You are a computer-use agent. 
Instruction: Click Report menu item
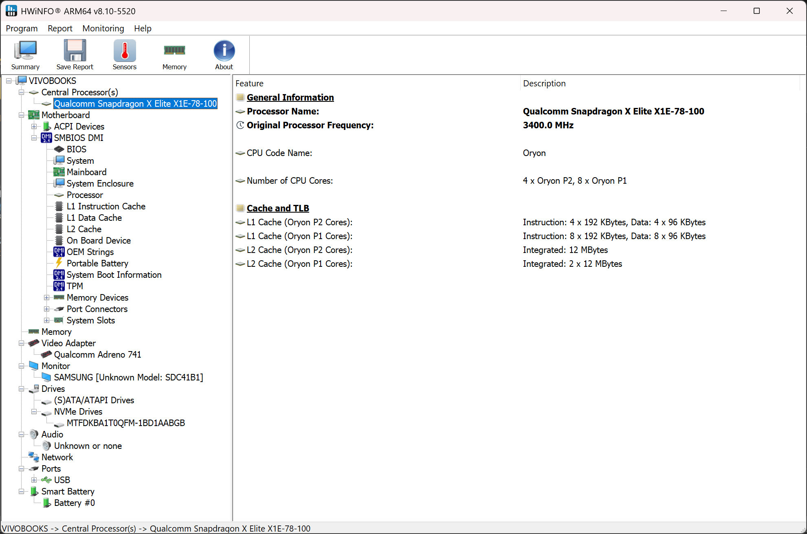click(x=59, y=27)
